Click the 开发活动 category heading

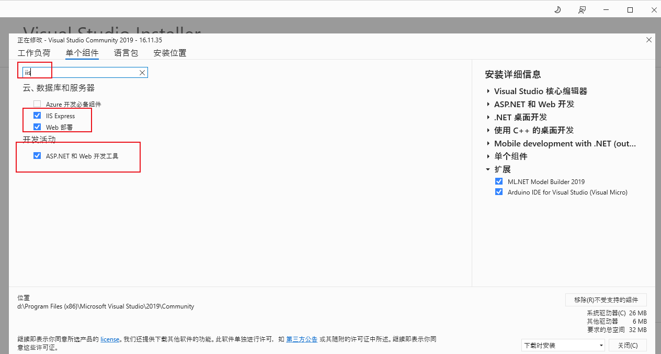(39, 140)
